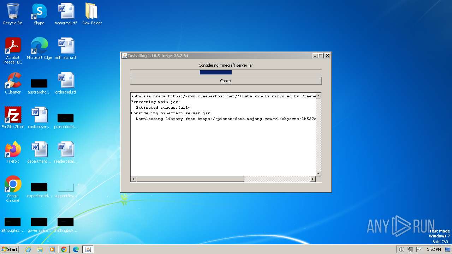Open Chrome from the taskbar
This screenshot has width=452, height=254.
click(x=64, y=249)
